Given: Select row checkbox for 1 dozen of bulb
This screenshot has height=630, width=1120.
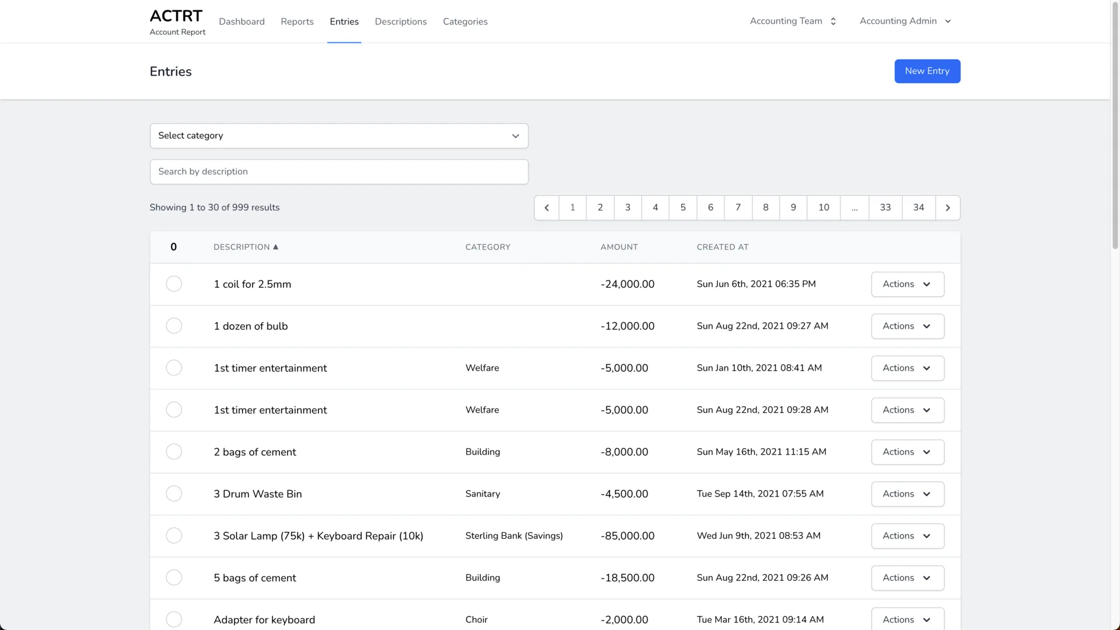Looking at the screenshot, I should point(174,326).
